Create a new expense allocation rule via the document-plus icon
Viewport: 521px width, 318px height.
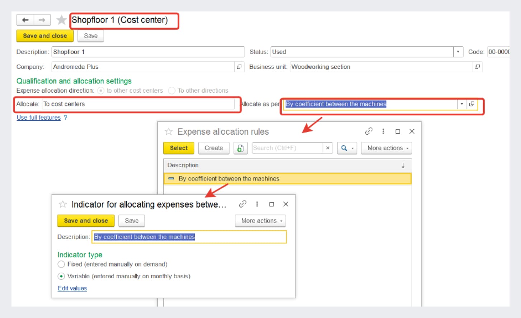tap(240, 148)
